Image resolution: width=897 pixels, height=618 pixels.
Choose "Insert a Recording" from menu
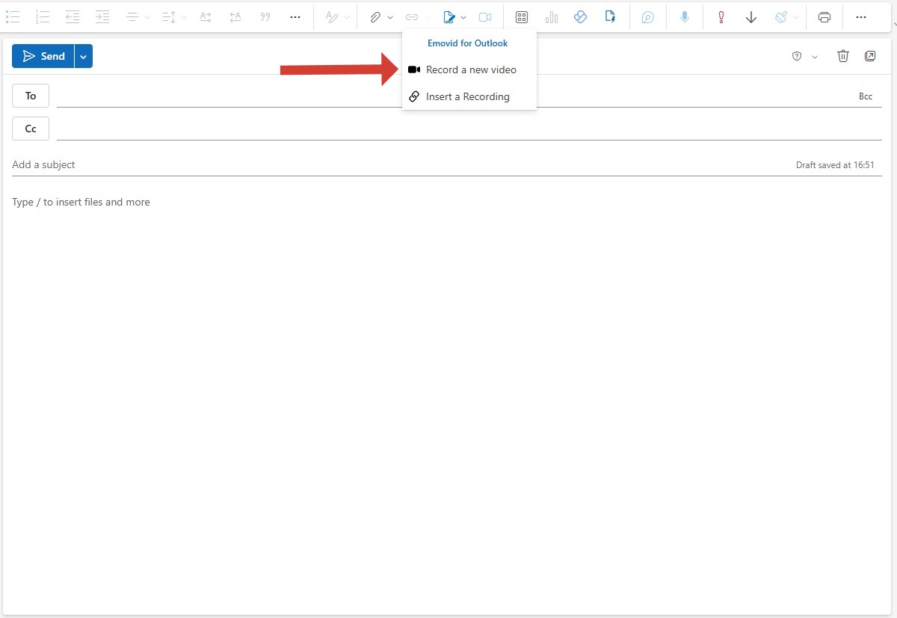467,96
